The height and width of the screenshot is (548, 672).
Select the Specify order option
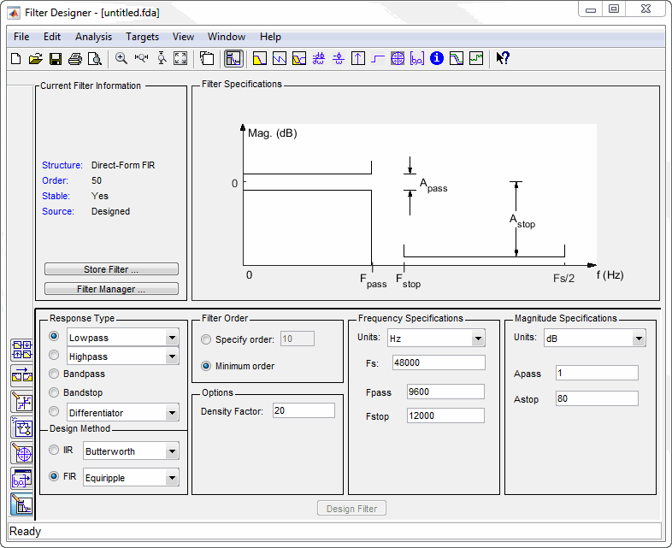point(206,339)
